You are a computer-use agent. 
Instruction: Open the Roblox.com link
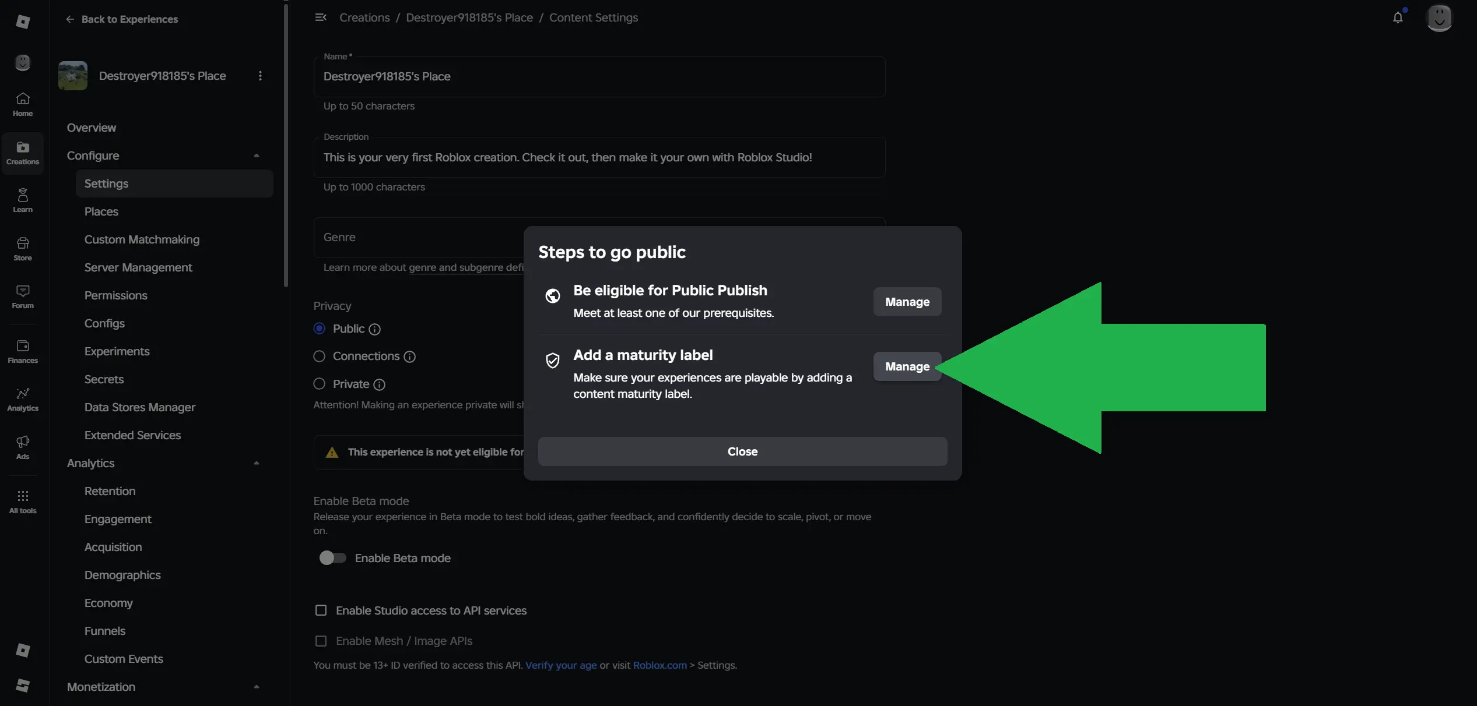click(660, 665)
